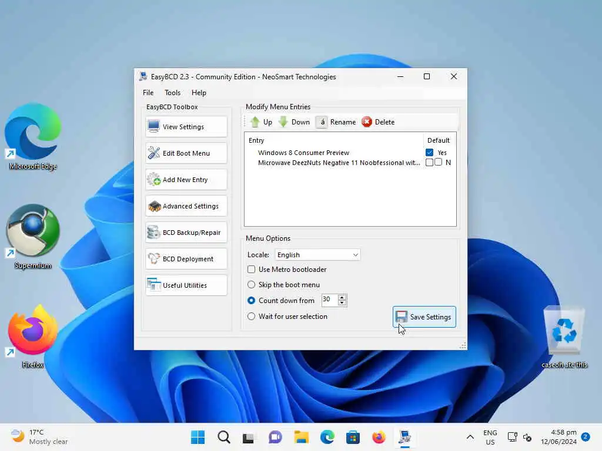Image resolution: width=602 pixels, height=451 pixels.
Task: Check first default box for Microwave DeezNuts entry
Action: point(429,162)
